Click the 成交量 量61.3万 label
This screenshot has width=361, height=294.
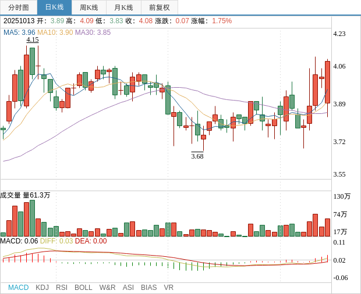click(x=25, y=195)
